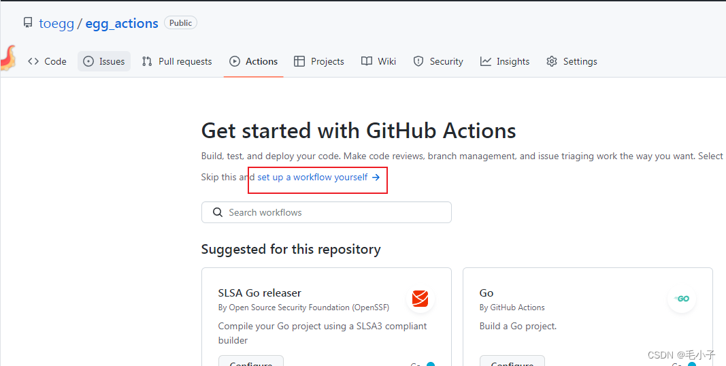Click the SLSA Go releaser logo icon
Viewport: 726px width, 366px height.
(x=420, y=299)
